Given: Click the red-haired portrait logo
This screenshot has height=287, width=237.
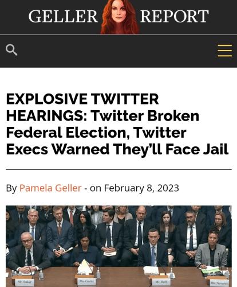Looking at the screenshot, I should pos(120,17).
